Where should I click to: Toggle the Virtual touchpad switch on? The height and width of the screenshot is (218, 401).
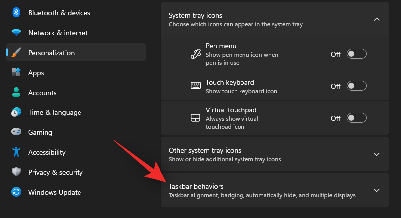[356, 118]
